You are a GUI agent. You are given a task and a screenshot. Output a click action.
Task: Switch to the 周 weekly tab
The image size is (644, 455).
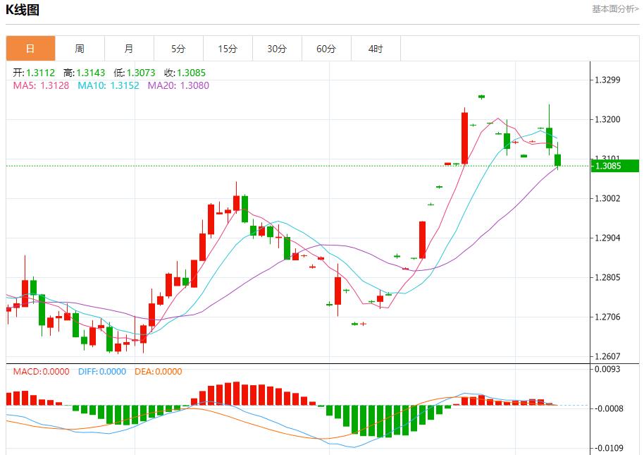click(80, 49)
